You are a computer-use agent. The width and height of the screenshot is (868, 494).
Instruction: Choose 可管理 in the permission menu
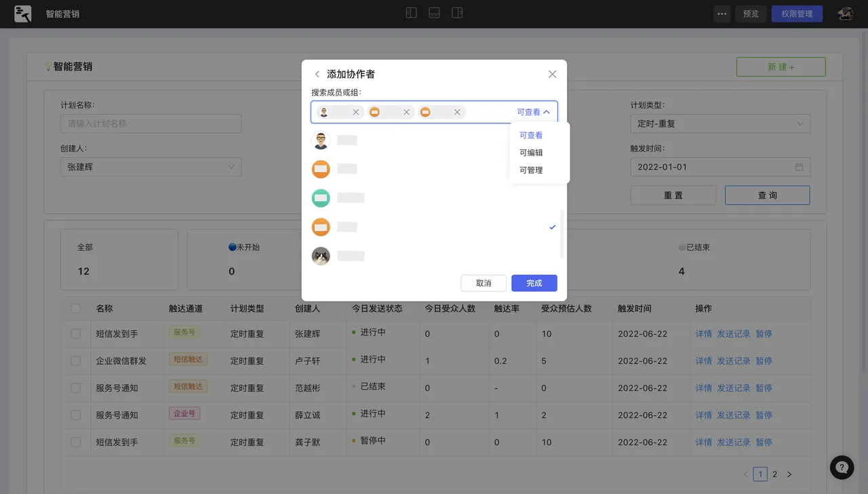[531, 171]
